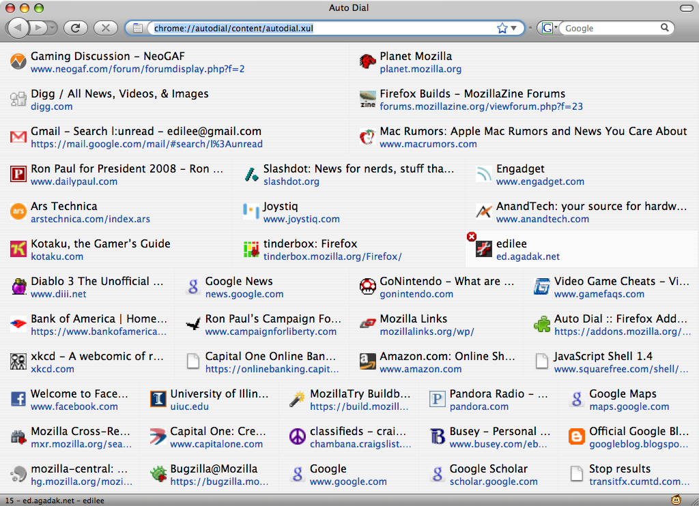The height and width of the screenshot is (506, 699).
Task: Click the Bugzilla bug icon
Action: tap(158, 474)
